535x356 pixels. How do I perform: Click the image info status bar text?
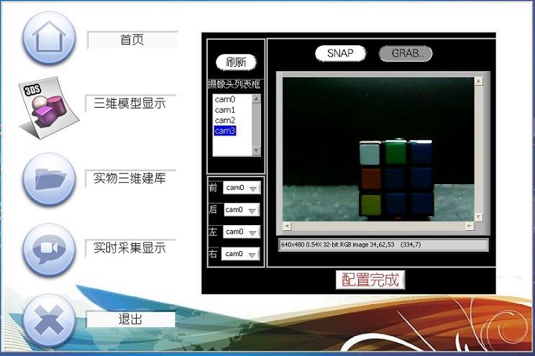coord(351,245)
